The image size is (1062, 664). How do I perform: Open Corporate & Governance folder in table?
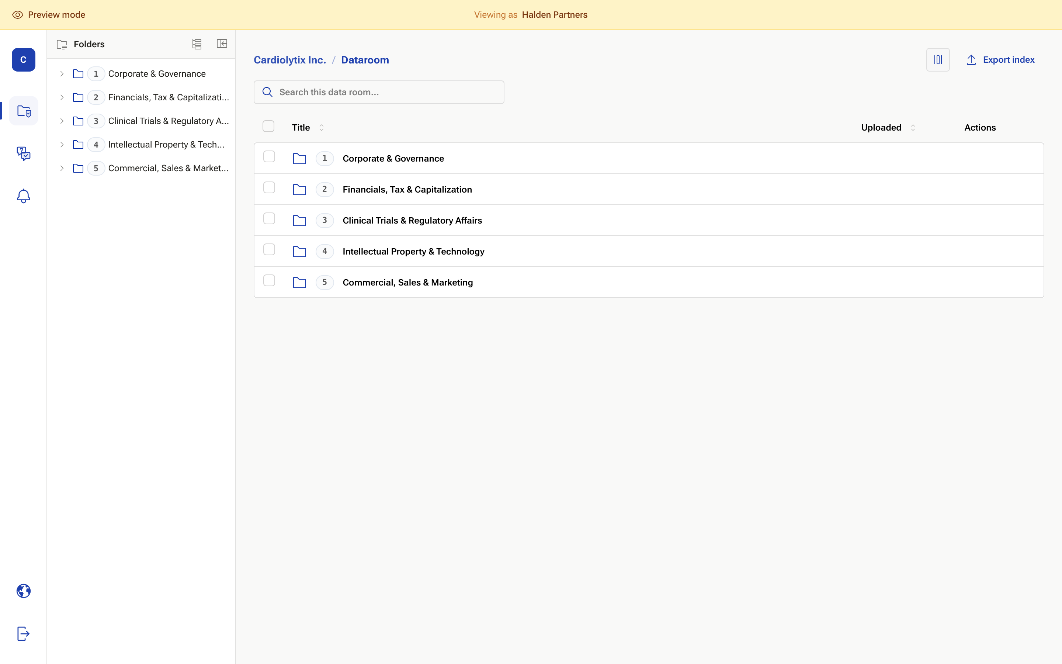tap(393, 159)
